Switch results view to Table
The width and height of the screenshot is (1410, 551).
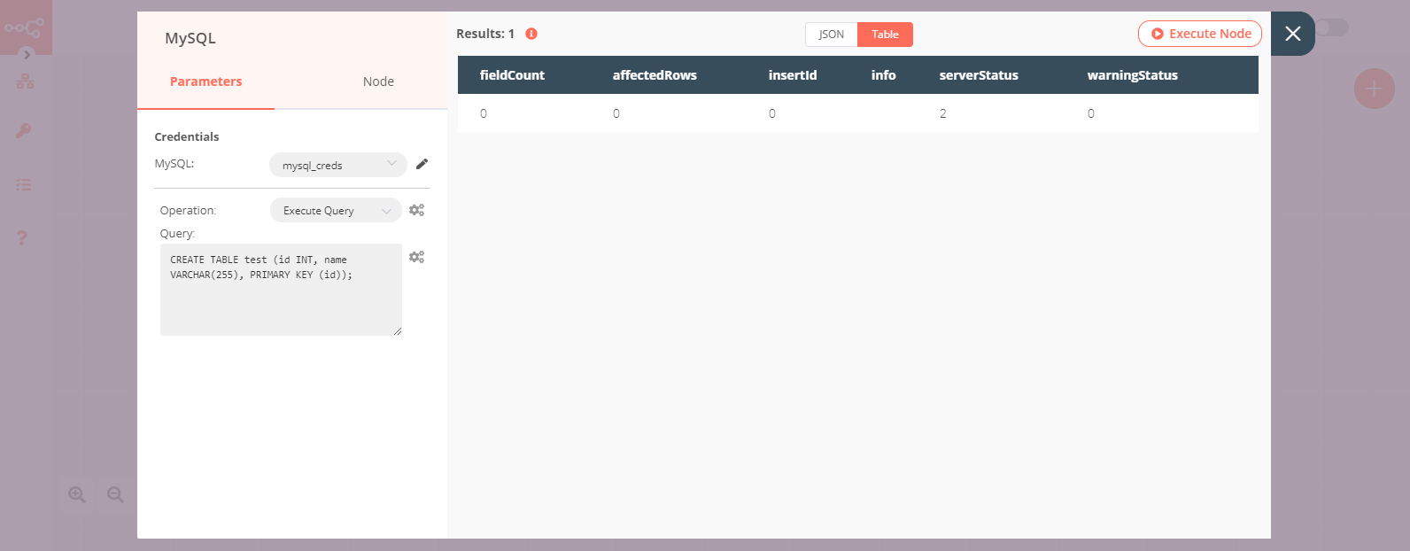click(885, 35)
